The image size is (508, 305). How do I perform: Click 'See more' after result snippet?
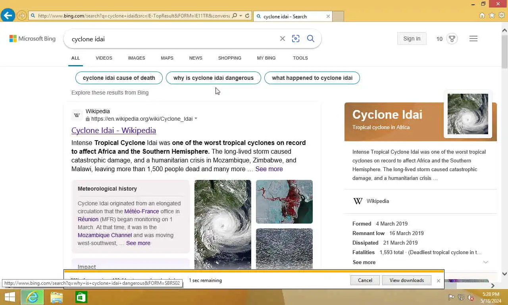tap(269, 169)
